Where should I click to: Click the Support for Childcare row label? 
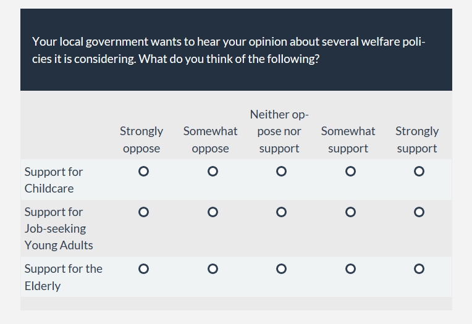point(54,180)
